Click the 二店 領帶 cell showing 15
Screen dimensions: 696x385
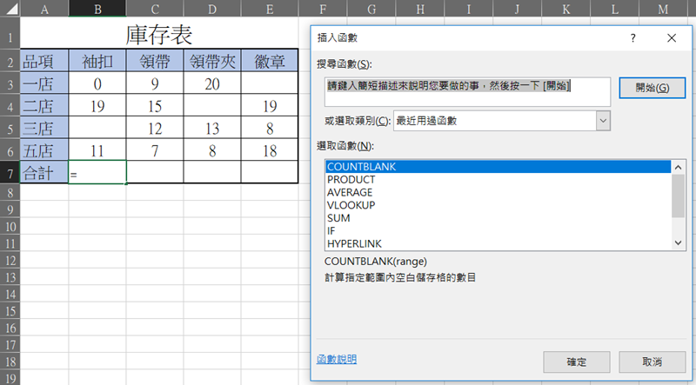[x=155, y=105]
